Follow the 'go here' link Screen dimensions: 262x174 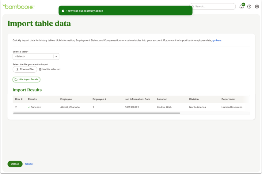(x=217, y=40)
